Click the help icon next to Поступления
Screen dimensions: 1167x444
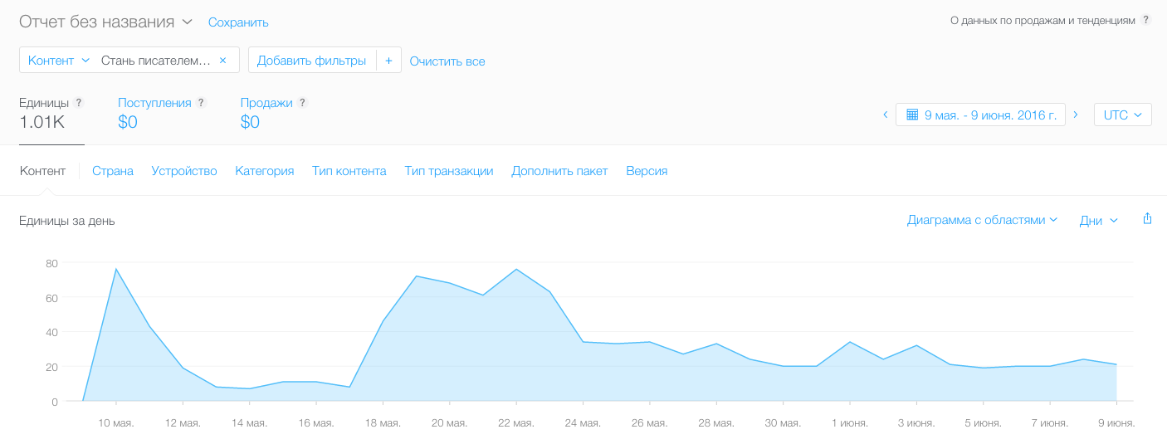tap(201, 103)
